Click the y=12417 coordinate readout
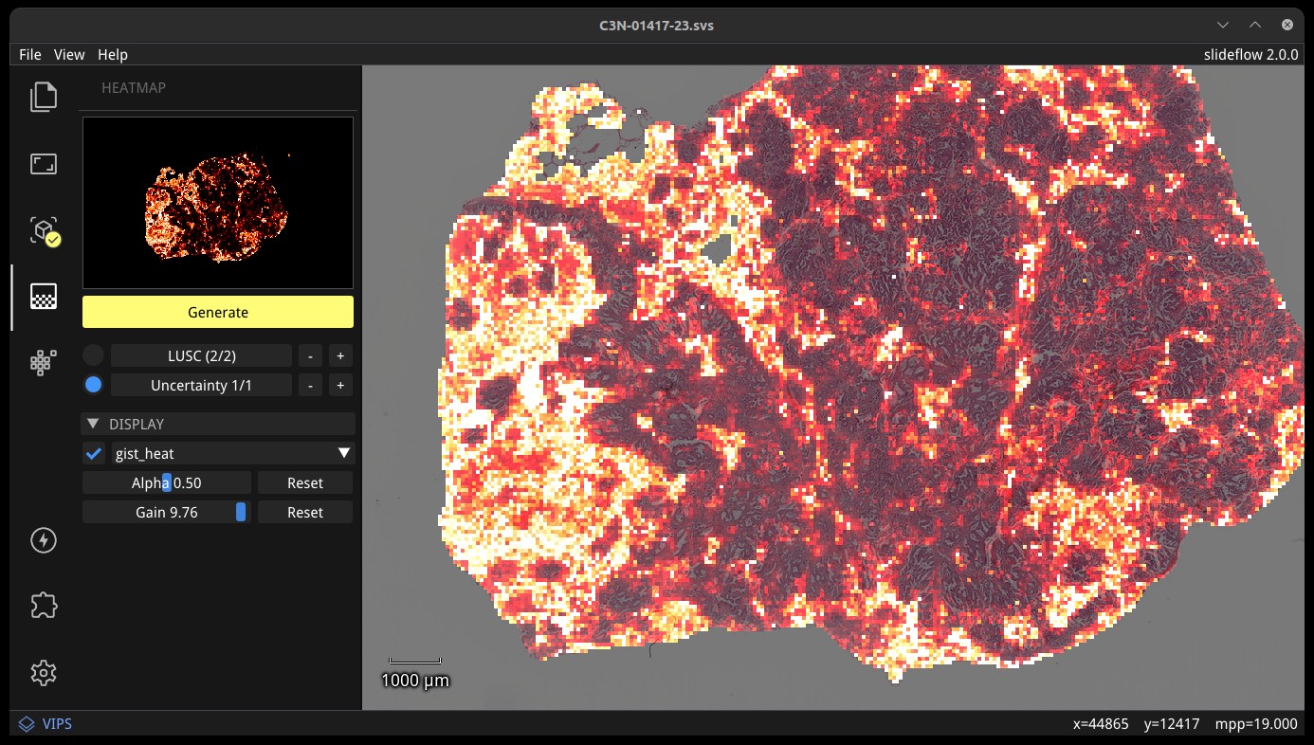Image resolution: width=1314 pixels, height=745 pixels. coord(1171,724)
